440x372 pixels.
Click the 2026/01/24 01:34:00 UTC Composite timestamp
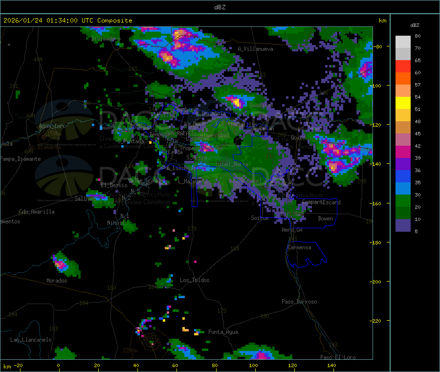(67, 21)
